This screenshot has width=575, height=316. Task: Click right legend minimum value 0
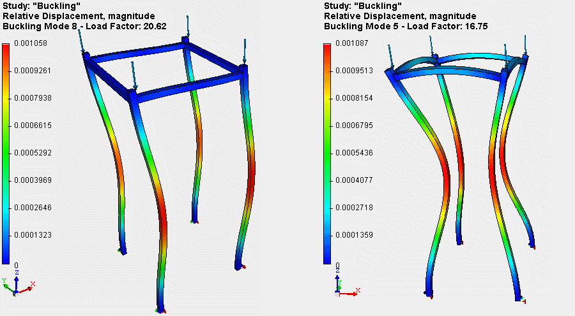(x=337, y=265)
